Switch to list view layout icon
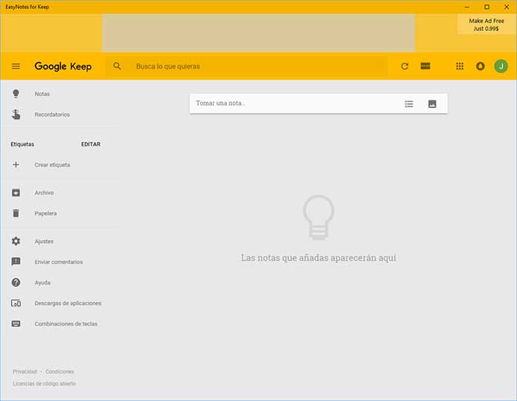The image size is (517, 401). tap(425, 66)
